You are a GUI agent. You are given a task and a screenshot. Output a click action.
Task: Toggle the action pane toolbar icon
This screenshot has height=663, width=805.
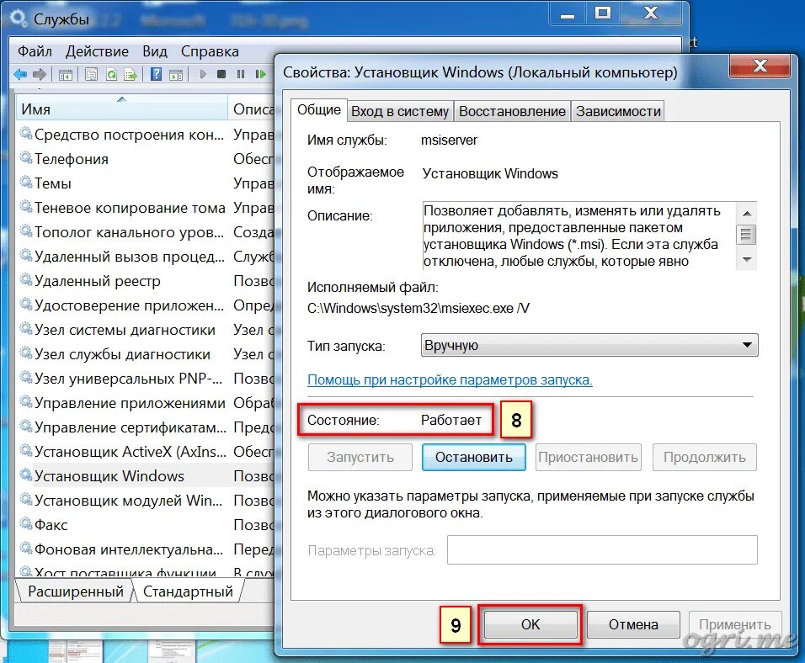[x=176, y=75]
